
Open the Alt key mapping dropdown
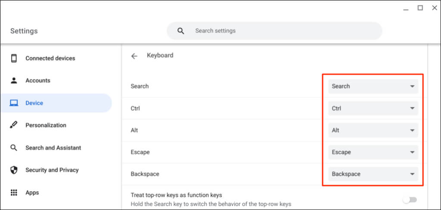[373, 130]
